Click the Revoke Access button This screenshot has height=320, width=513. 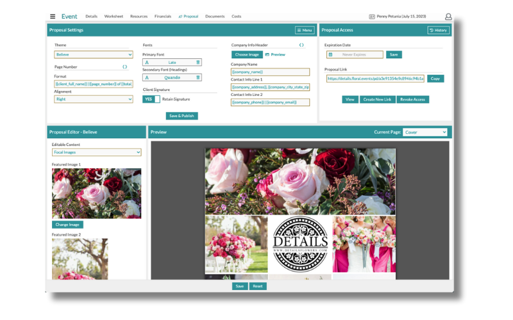coord(412,99)
